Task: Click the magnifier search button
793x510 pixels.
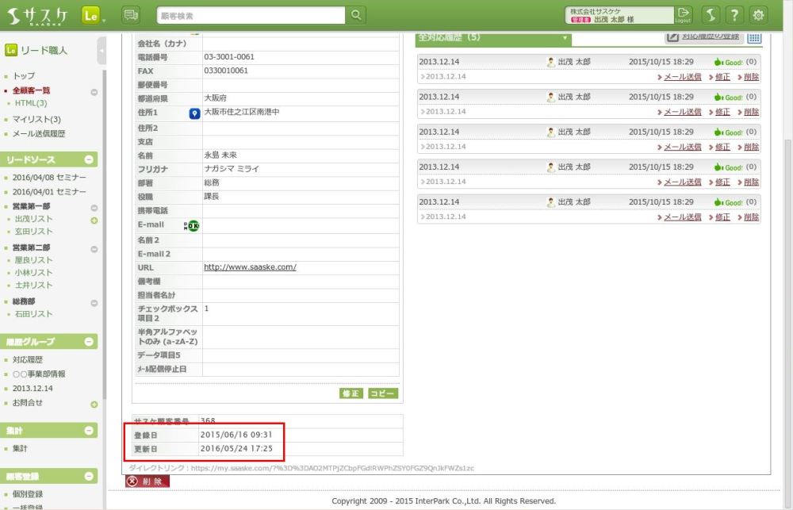Action: pyautogui.click(x=357, y=15)
